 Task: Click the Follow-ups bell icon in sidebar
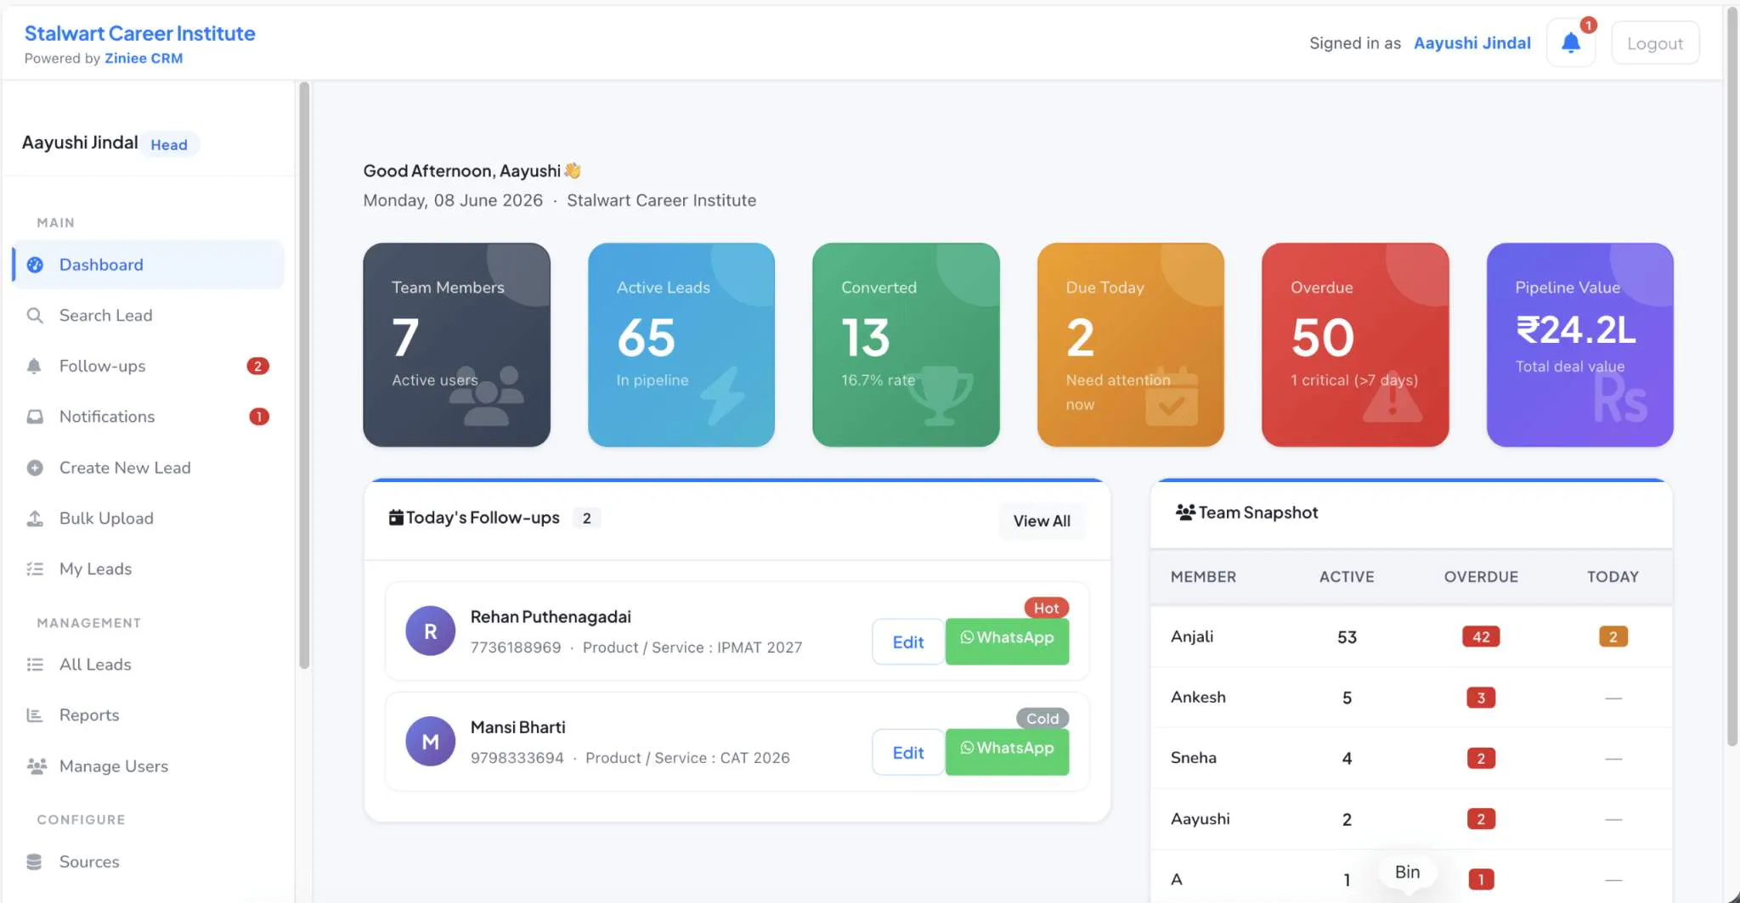[35, 366]
